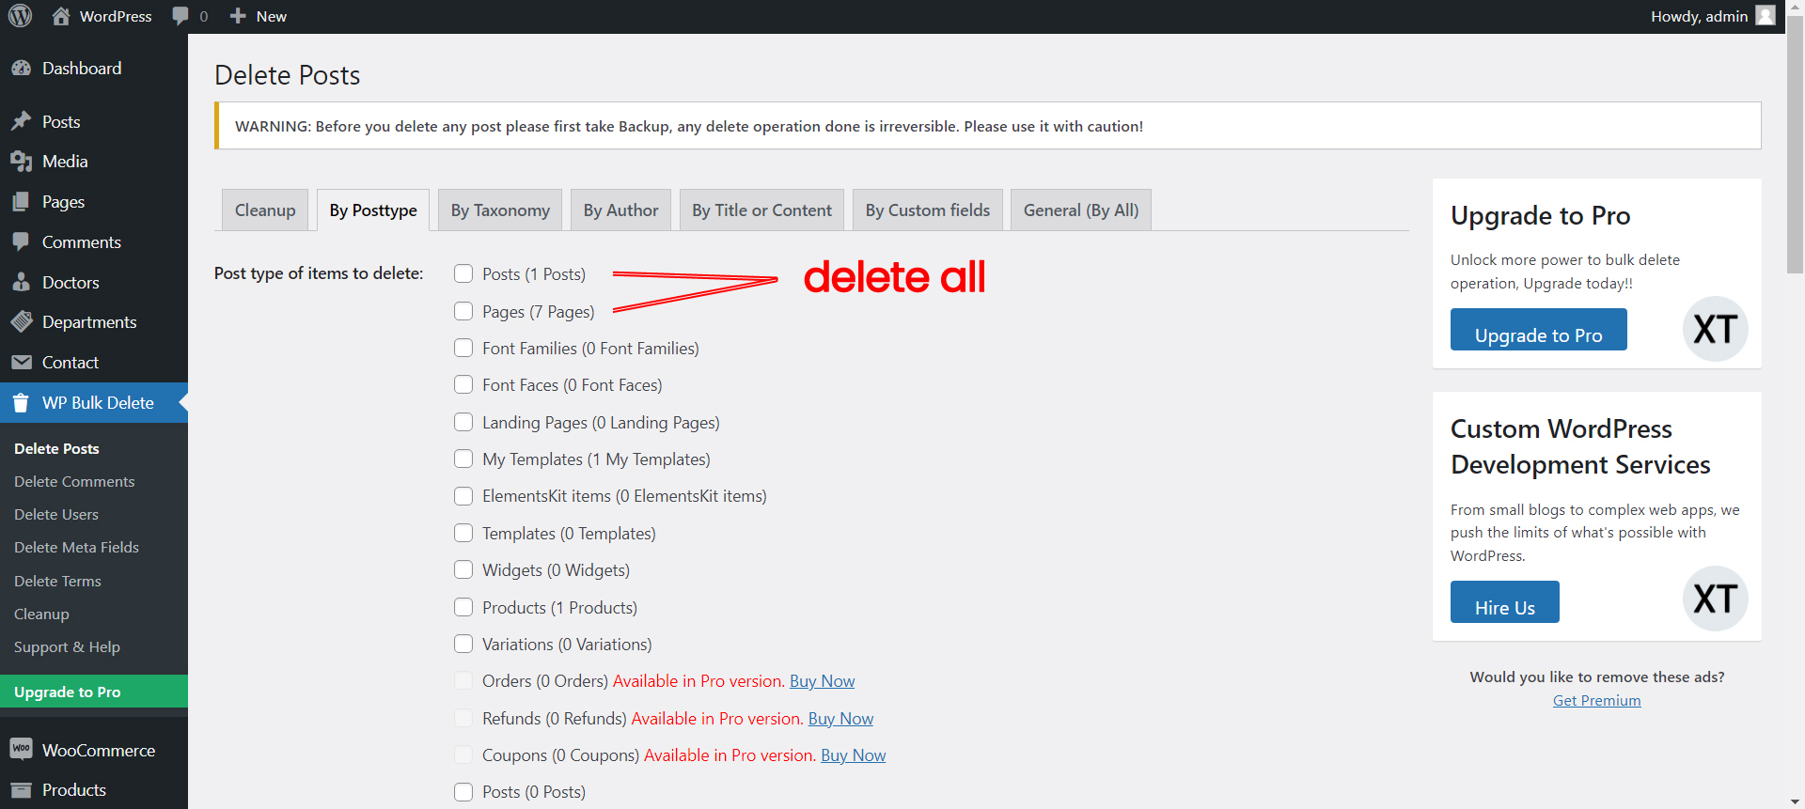Open Delete Terms submenu item
The image size is (1805, 809).
point(57,582)
